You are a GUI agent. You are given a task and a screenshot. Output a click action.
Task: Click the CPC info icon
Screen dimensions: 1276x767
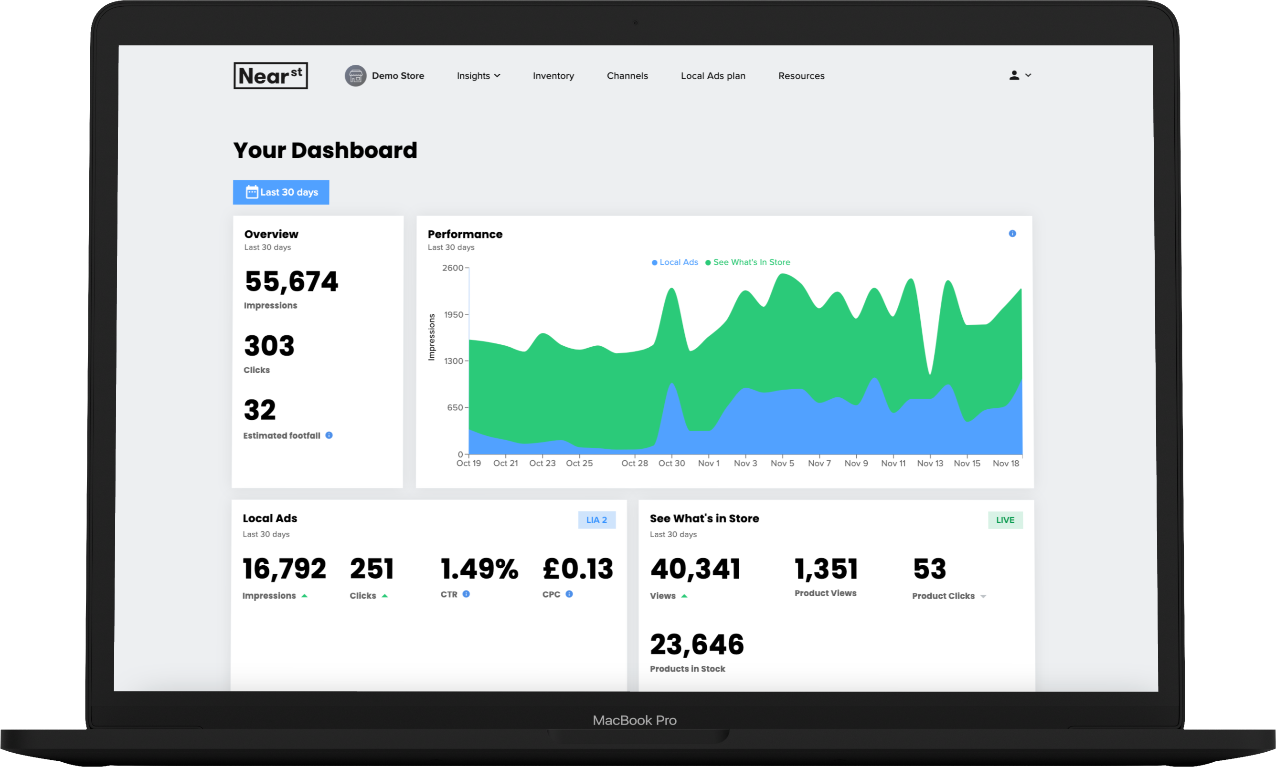569,594
